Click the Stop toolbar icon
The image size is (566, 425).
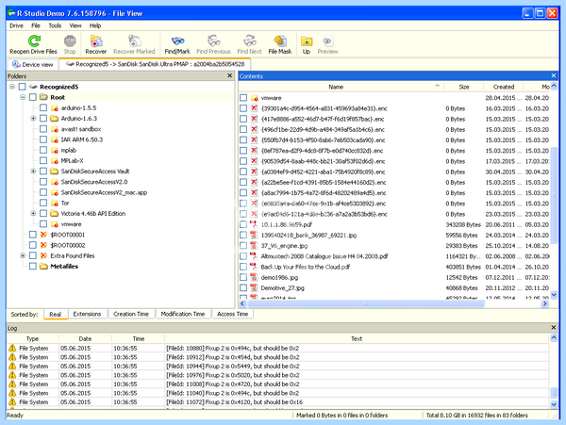70,41
